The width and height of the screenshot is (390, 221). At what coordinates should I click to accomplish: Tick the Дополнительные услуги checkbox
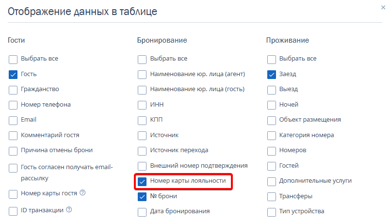click(x=272, y=181)
